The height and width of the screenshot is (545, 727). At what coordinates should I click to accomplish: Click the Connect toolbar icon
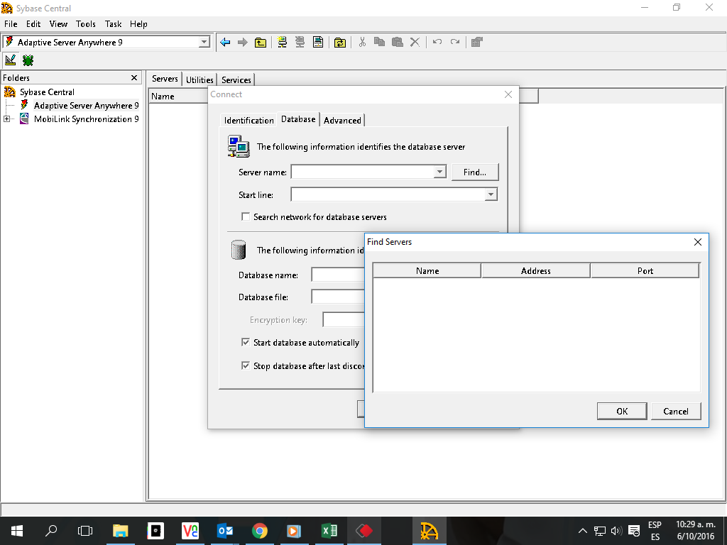click(x=282, y=42)
